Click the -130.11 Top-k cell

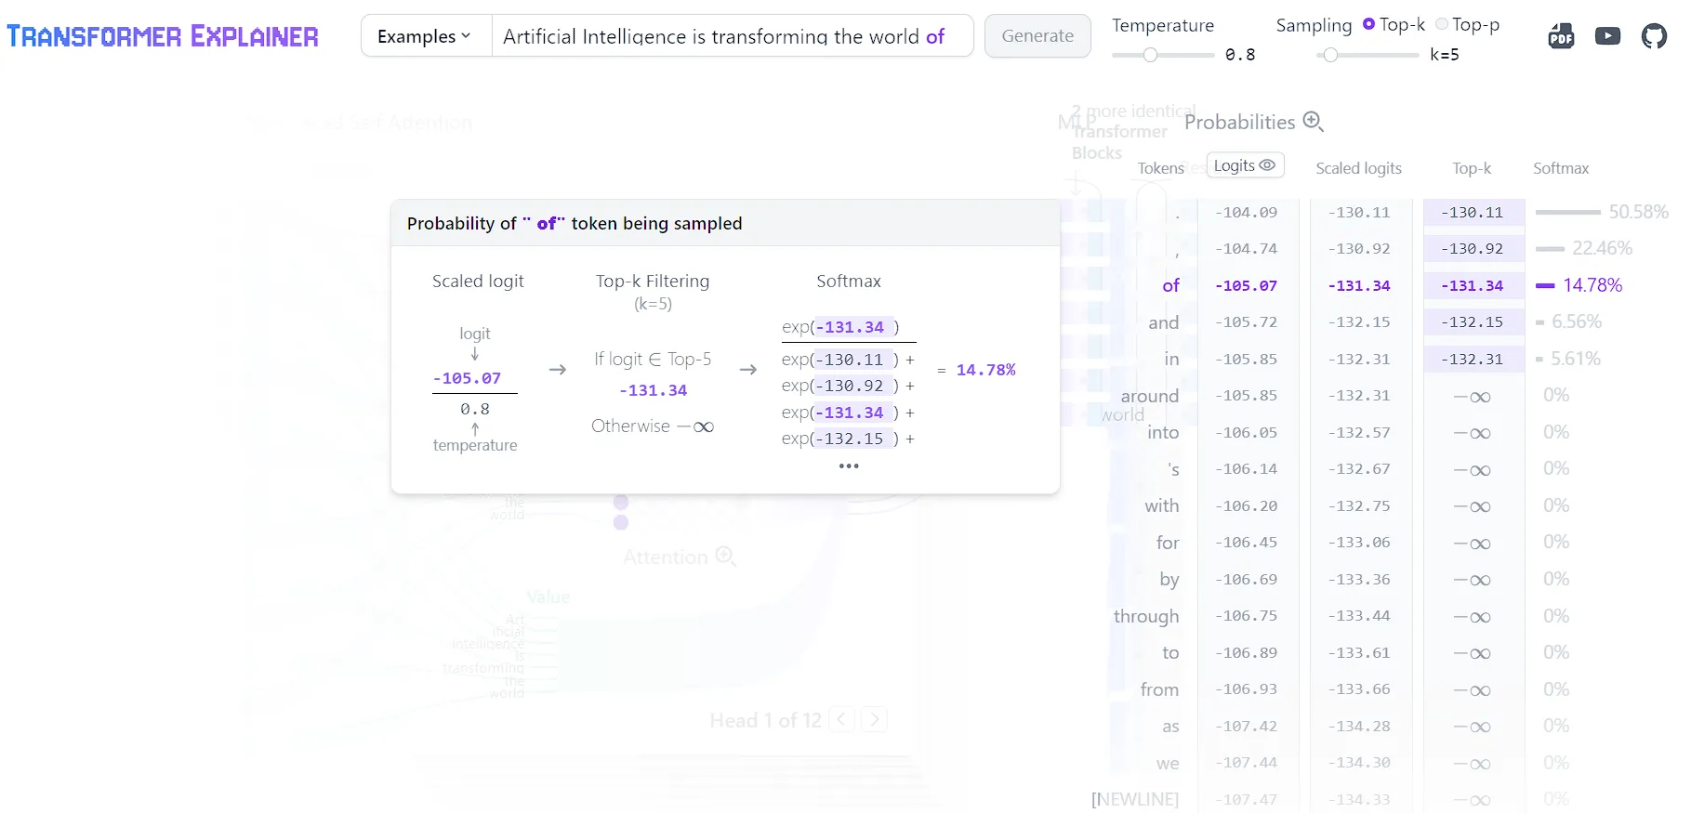tap(1473, 212)
